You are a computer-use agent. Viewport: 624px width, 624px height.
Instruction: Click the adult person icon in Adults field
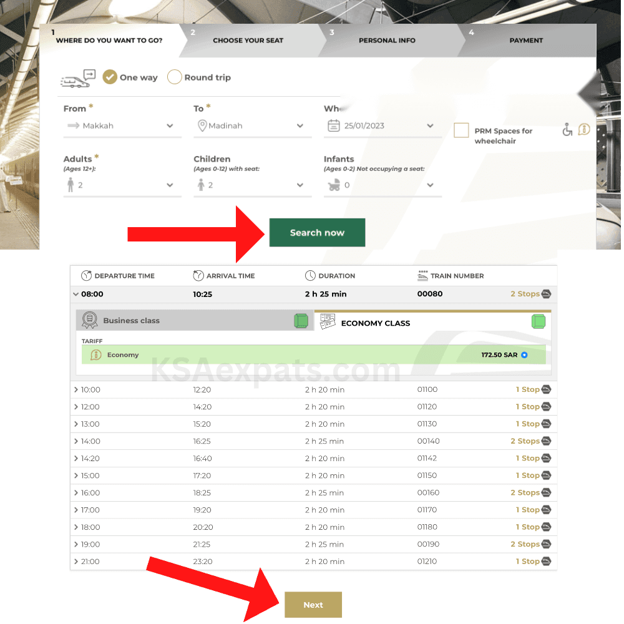click(x=71, y=185)
